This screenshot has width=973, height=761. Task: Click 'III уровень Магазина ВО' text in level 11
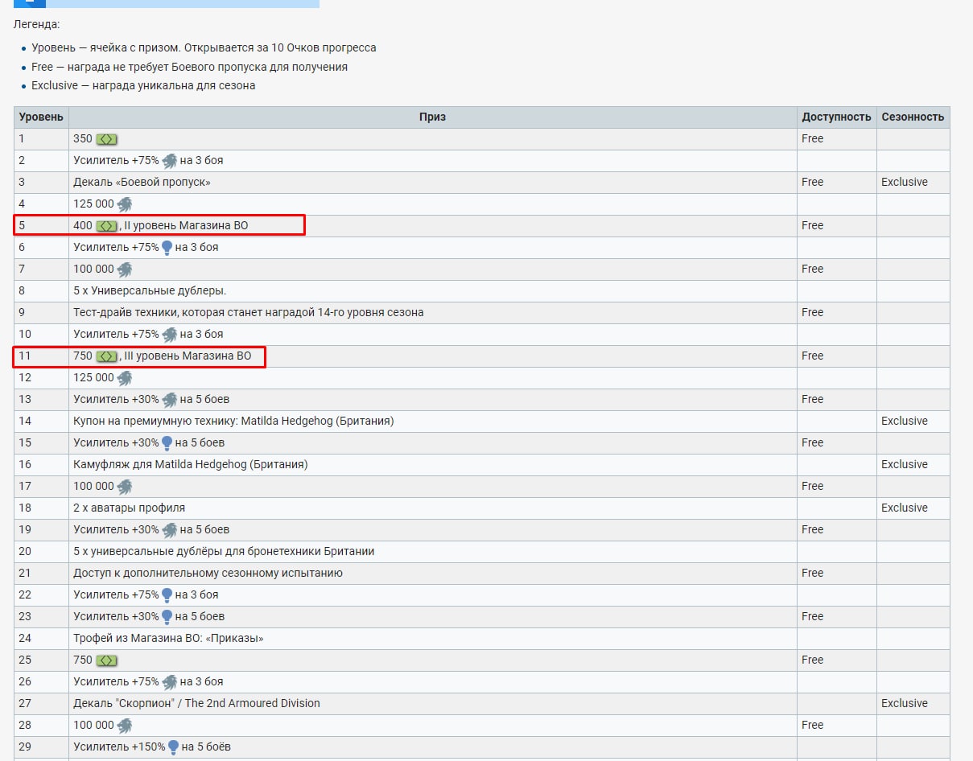pos(188,356)
